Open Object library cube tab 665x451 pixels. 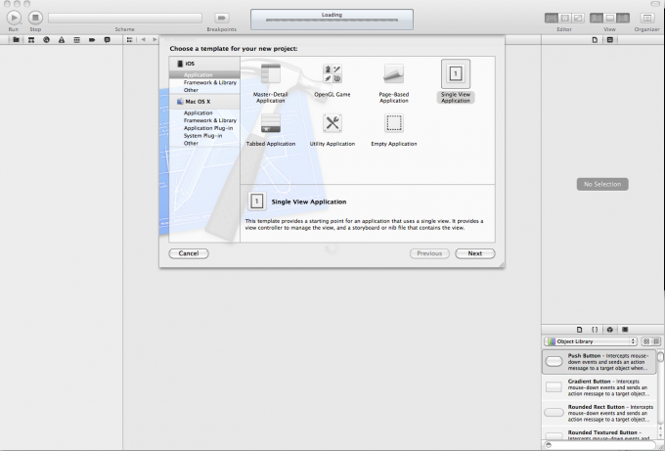click(610, 330)
